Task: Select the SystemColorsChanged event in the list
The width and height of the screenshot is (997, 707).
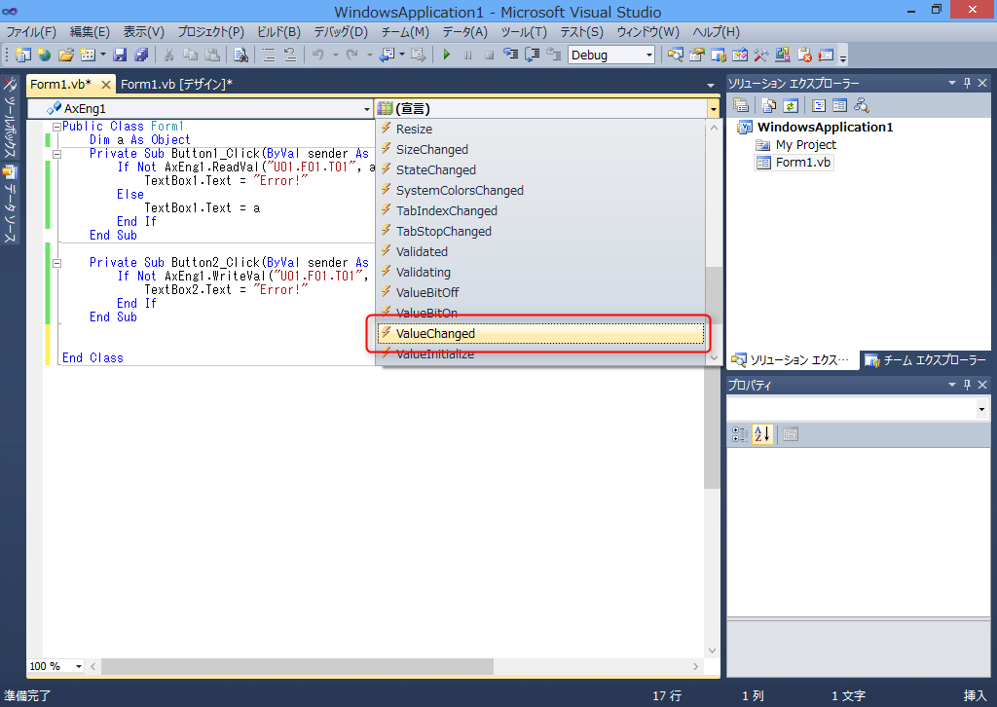Action: [x=540, y=191]
